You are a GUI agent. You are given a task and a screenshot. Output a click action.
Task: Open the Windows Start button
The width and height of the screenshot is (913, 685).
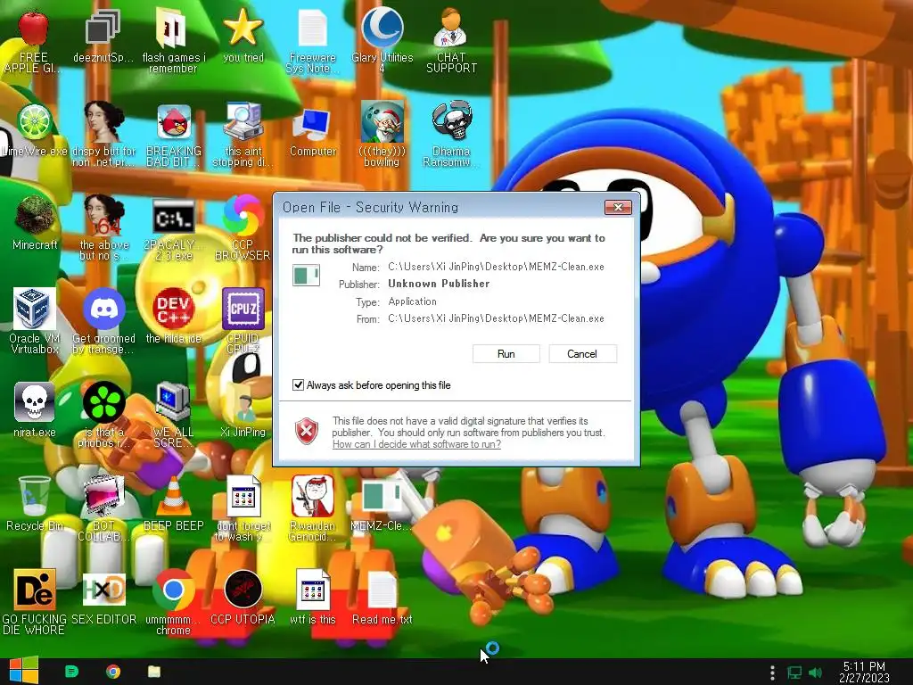click(x=24, y=671)
